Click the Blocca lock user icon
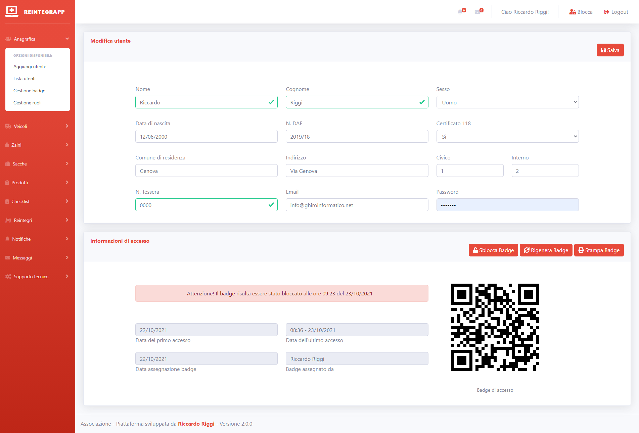This screenshot has height=433, width=639. pos(573,12)
